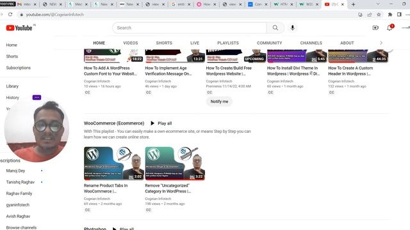Open How To Add A WordPress Custom Font title
Screen dimensions: 410x230
click(x=110, y=71)
